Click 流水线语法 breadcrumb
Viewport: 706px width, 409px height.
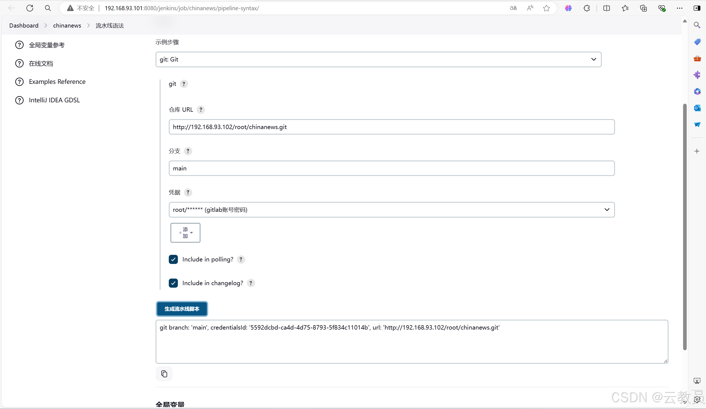point(109,25)
